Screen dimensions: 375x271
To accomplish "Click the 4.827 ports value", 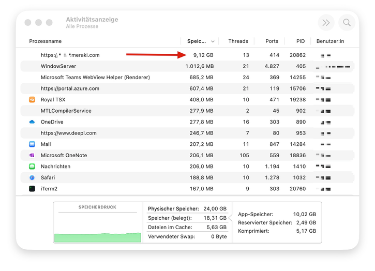I will tap(272, 66).
